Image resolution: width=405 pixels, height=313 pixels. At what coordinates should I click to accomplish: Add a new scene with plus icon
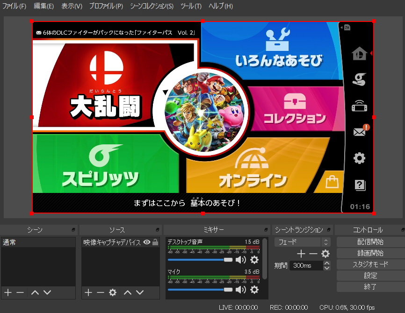(8, 292)
